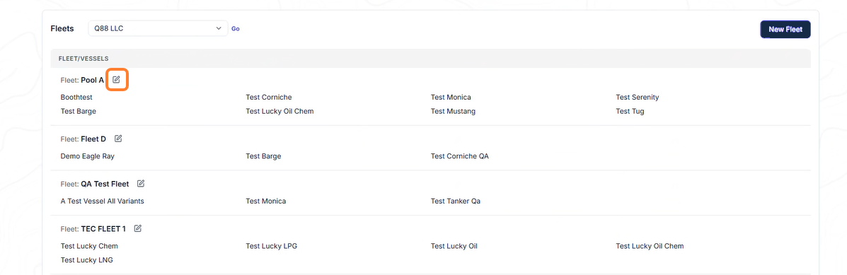
Task: Open A Test Vessel All Variants
Action: click(102, 201)
